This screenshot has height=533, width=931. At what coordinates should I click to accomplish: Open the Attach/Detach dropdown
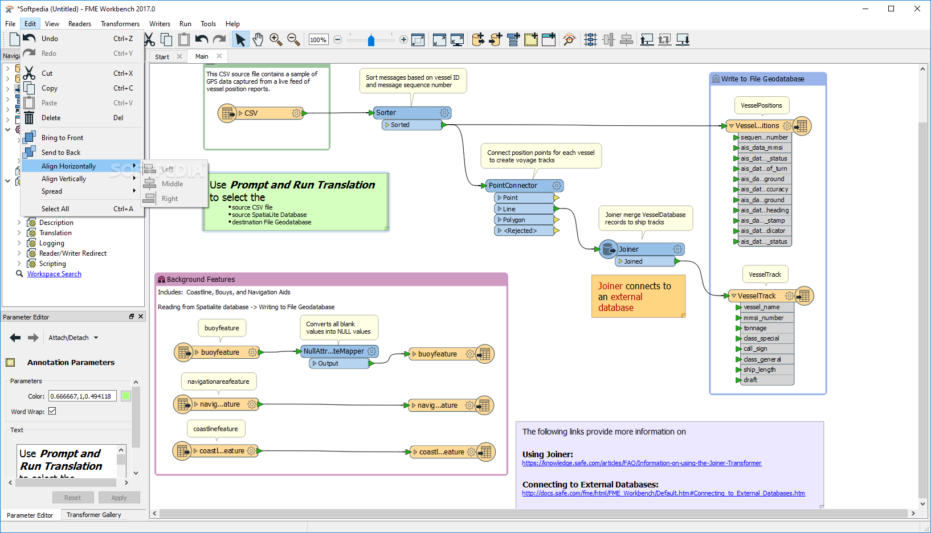(73, 338)
